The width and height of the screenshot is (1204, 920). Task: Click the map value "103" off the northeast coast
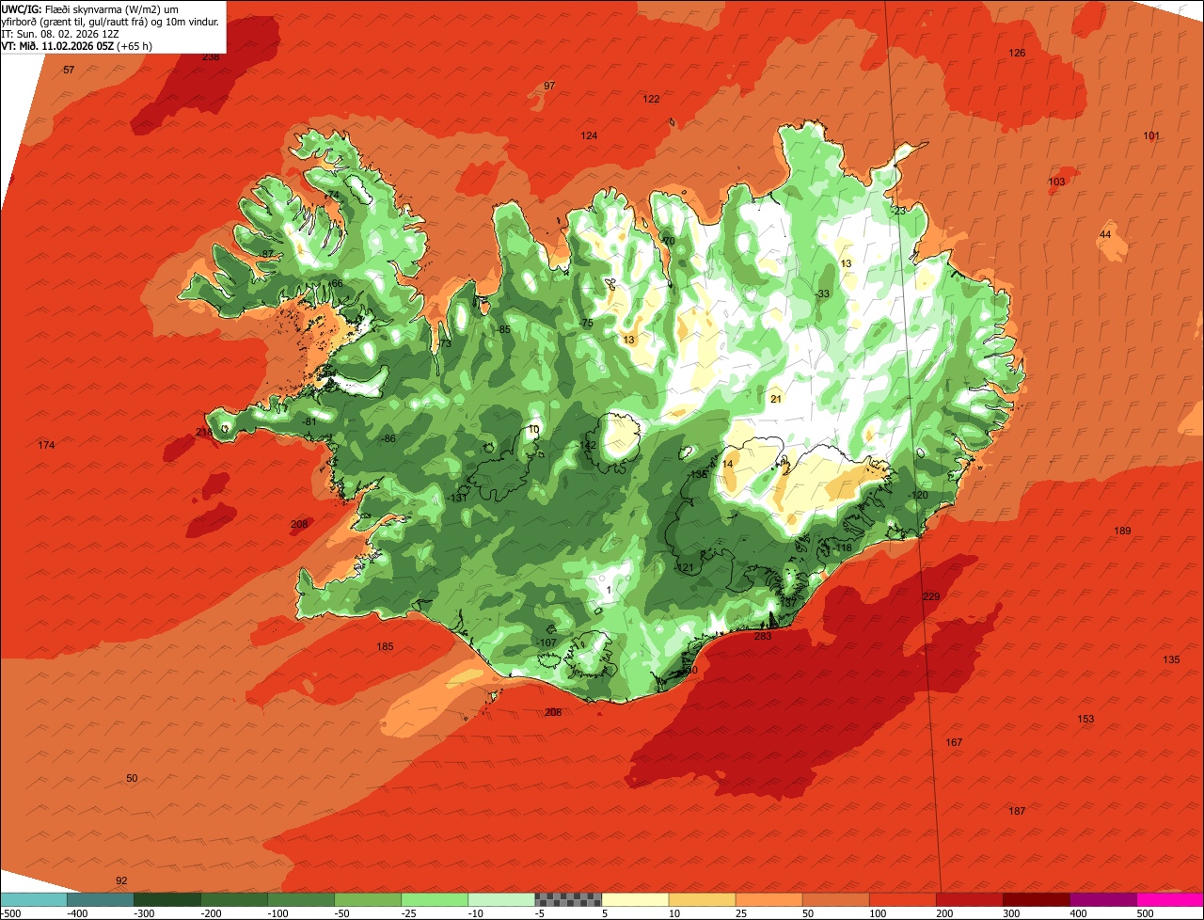1056,182
